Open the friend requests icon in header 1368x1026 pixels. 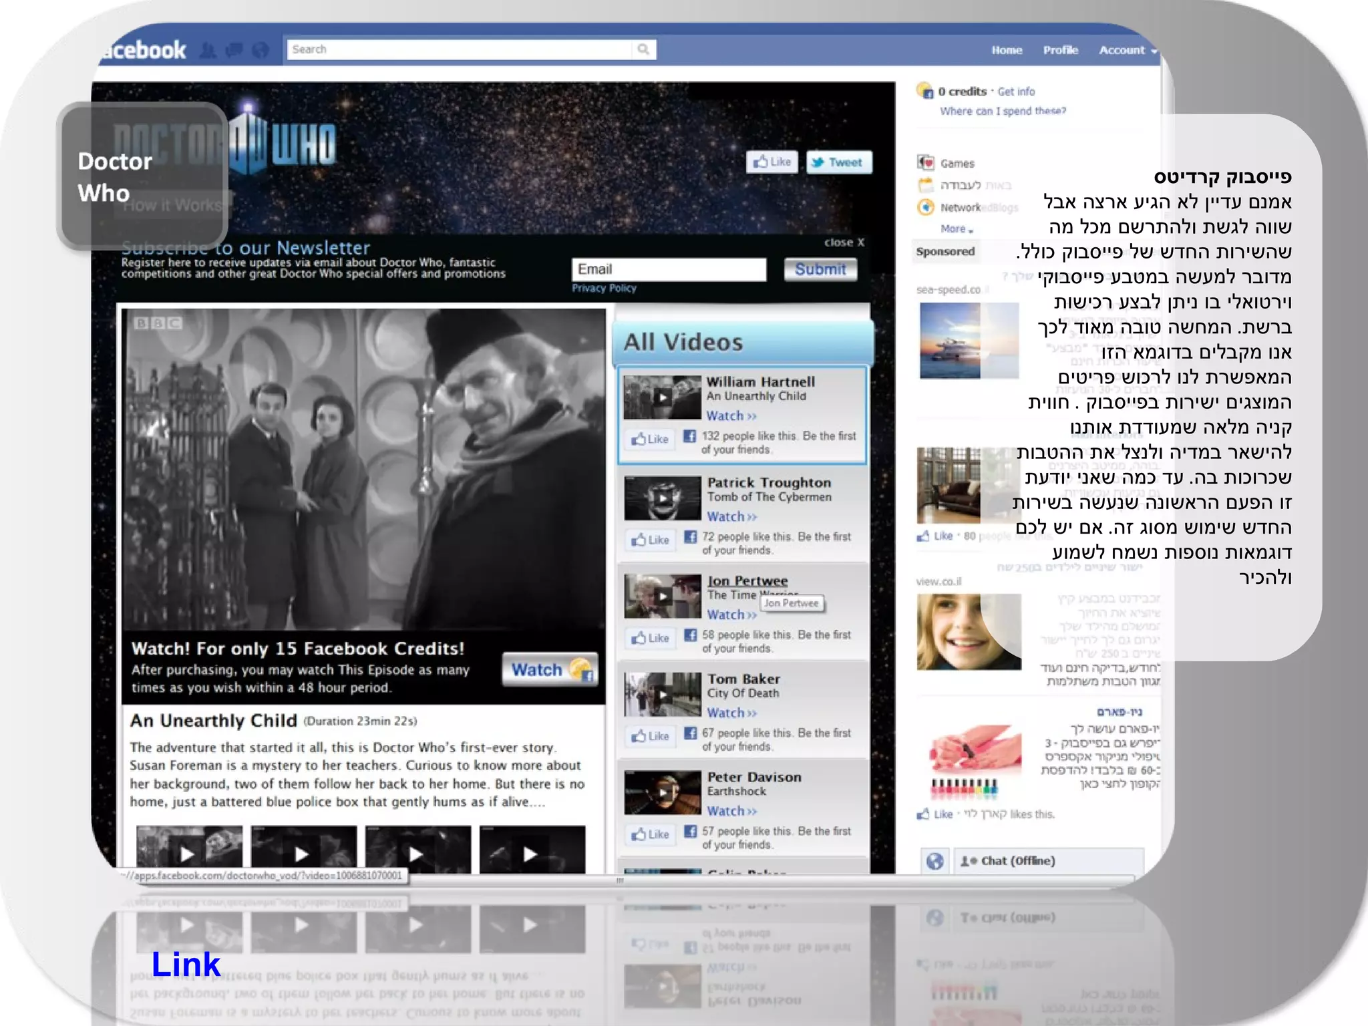click(x=208, y=50)
